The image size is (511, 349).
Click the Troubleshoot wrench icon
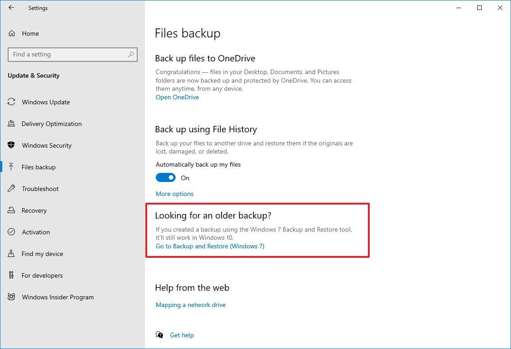[x=12, y=189]
